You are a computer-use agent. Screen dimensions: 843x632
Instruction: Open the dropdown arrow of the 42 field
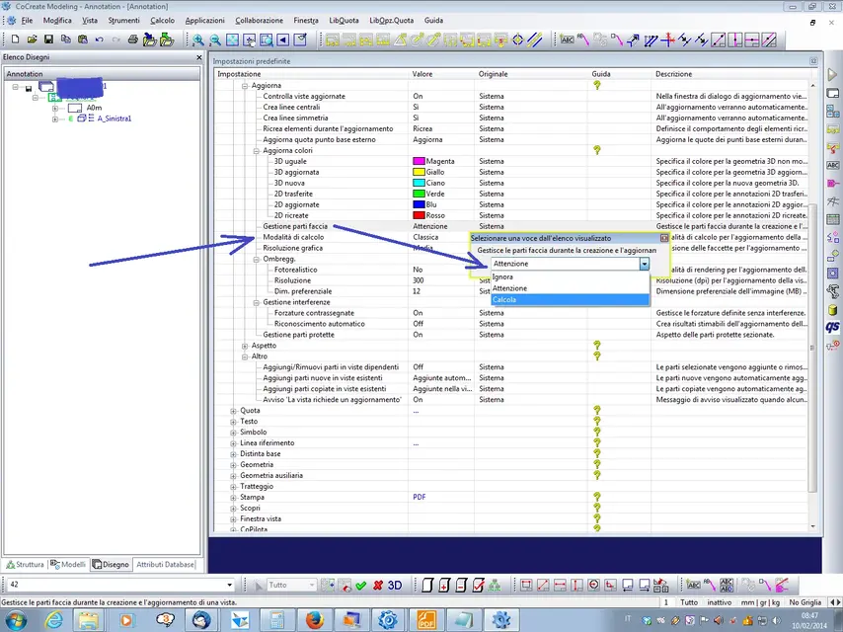230,585
